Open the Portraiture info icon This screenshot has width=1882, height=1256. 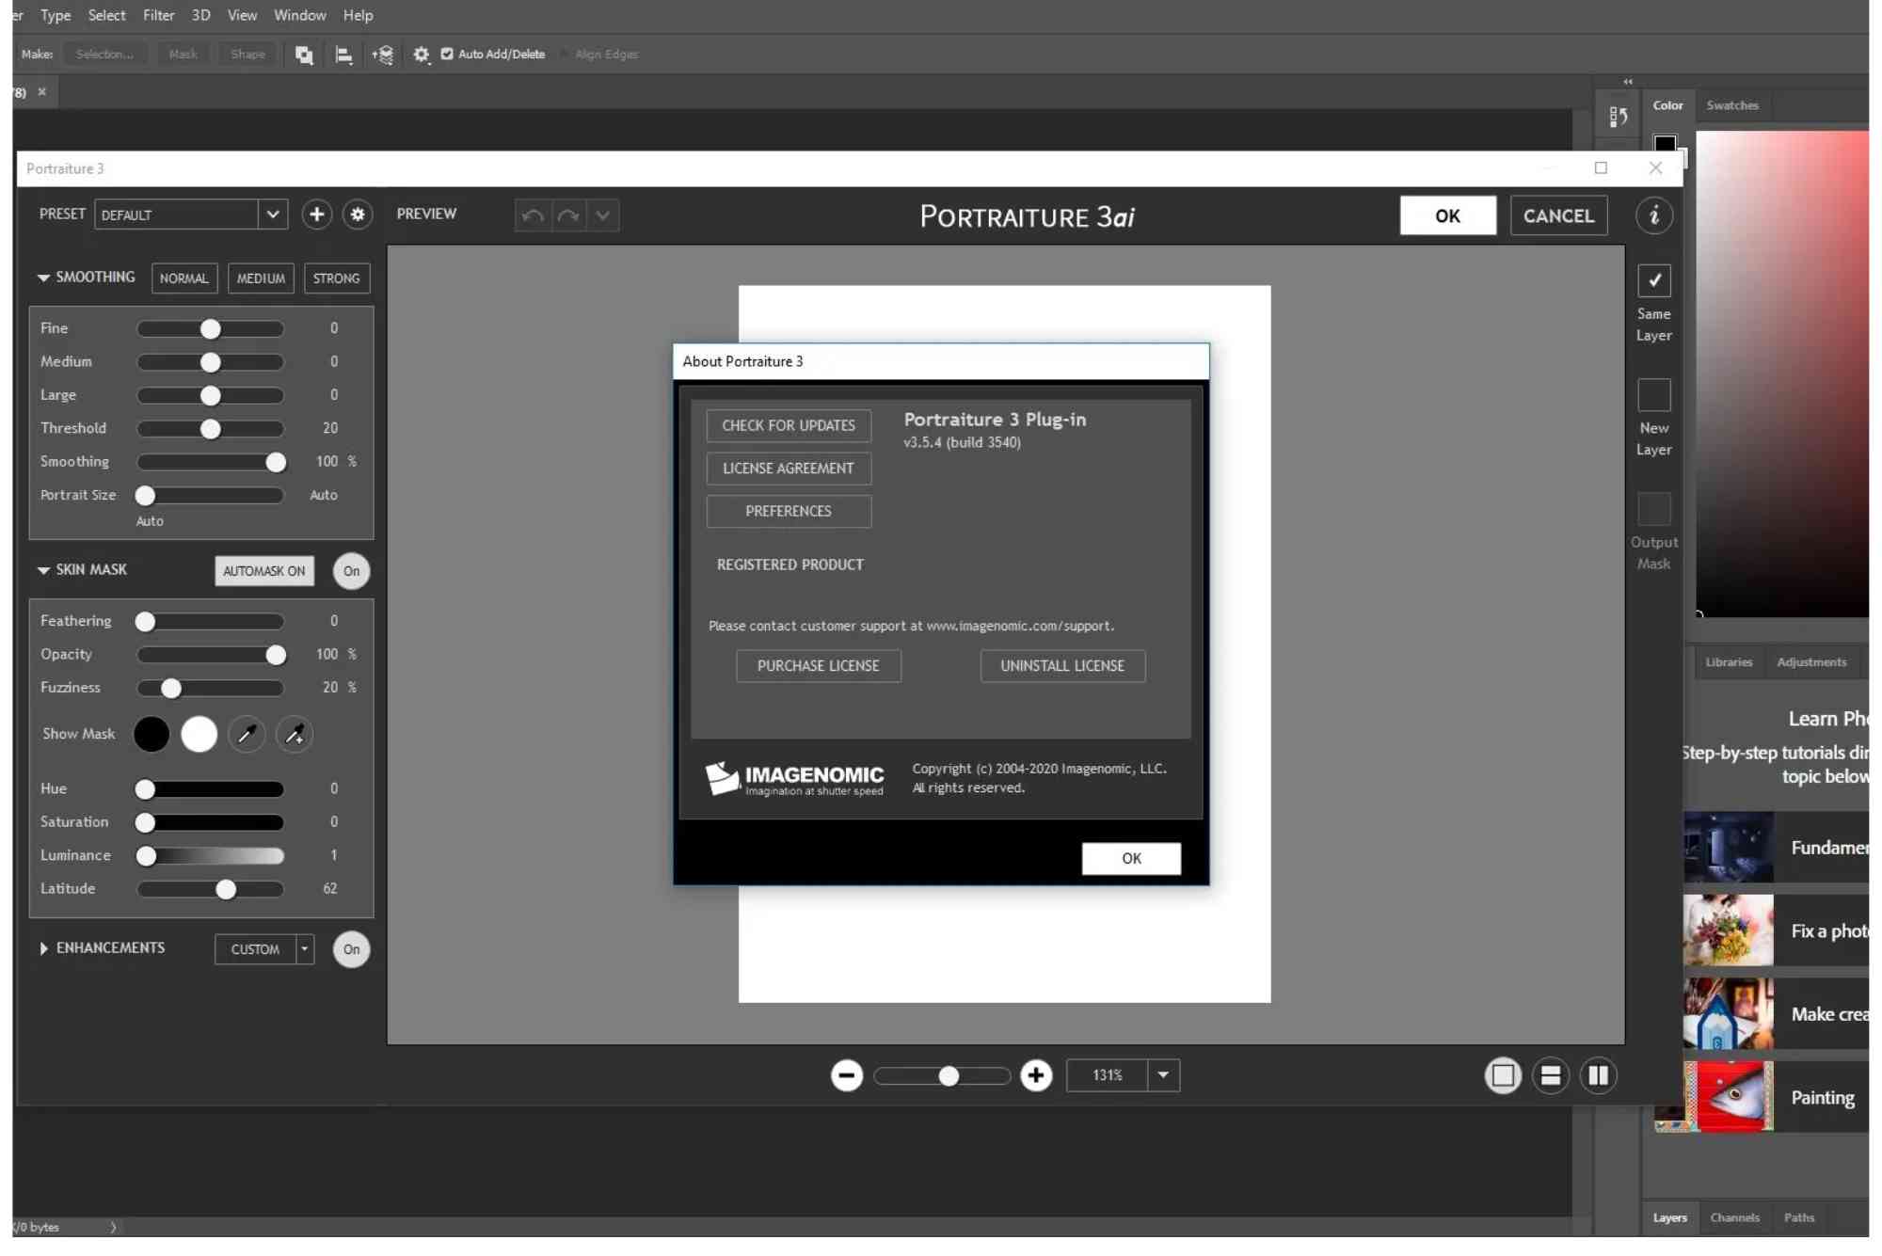coord(1653,215)
